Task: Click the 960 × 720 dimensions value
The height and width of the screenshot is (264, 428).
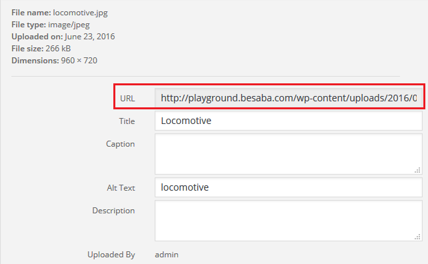Action: [x=79, y=61]
